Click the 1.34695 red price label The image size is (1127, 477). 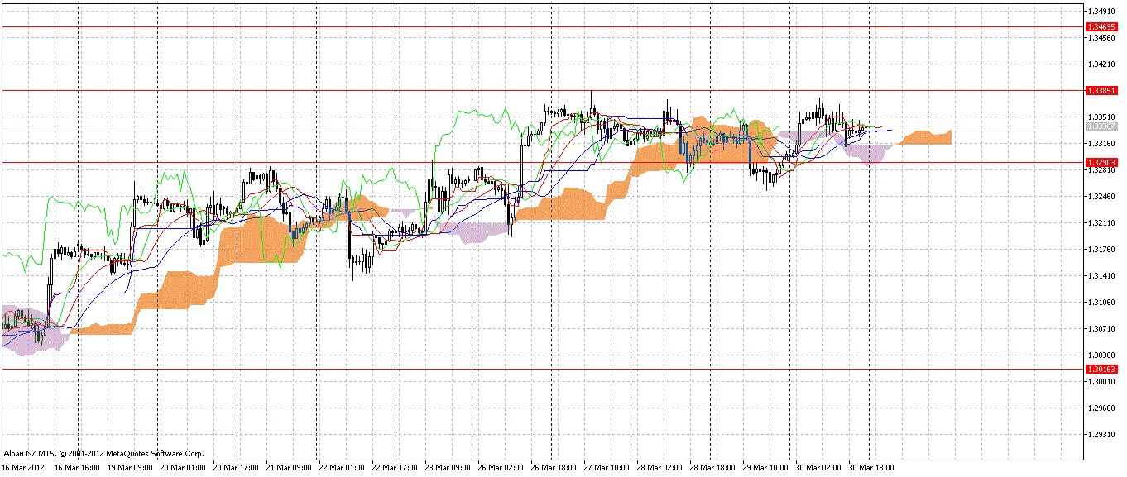pyautogui.click(x=1103, y=27)
